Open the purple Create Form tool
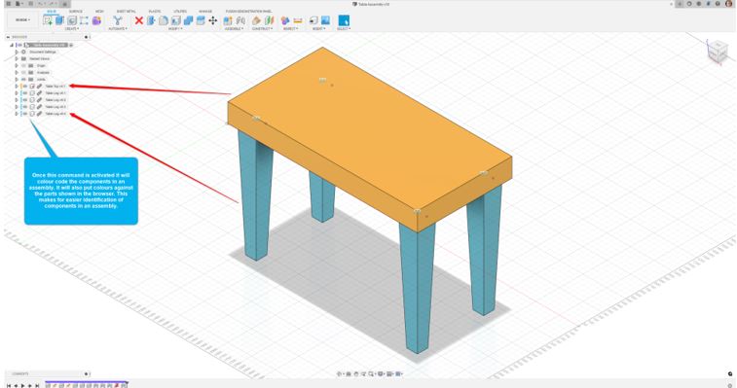The image size is (737, 388). [x=96, y=20]
